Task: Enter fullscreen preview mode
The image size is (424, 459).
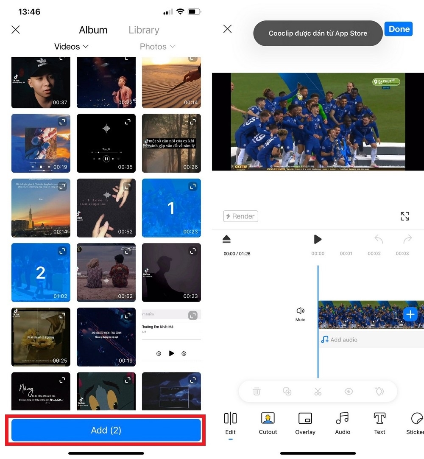Action: (x=404, y=216)
